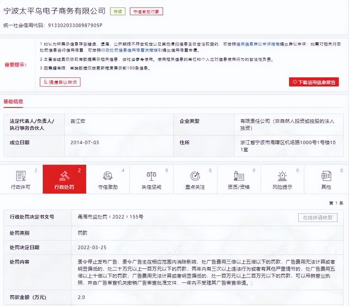Viewport: 349px width, 306px height.
Task: Select the 失信惩戒 scales icon
Action: click(x=151, y=177)
